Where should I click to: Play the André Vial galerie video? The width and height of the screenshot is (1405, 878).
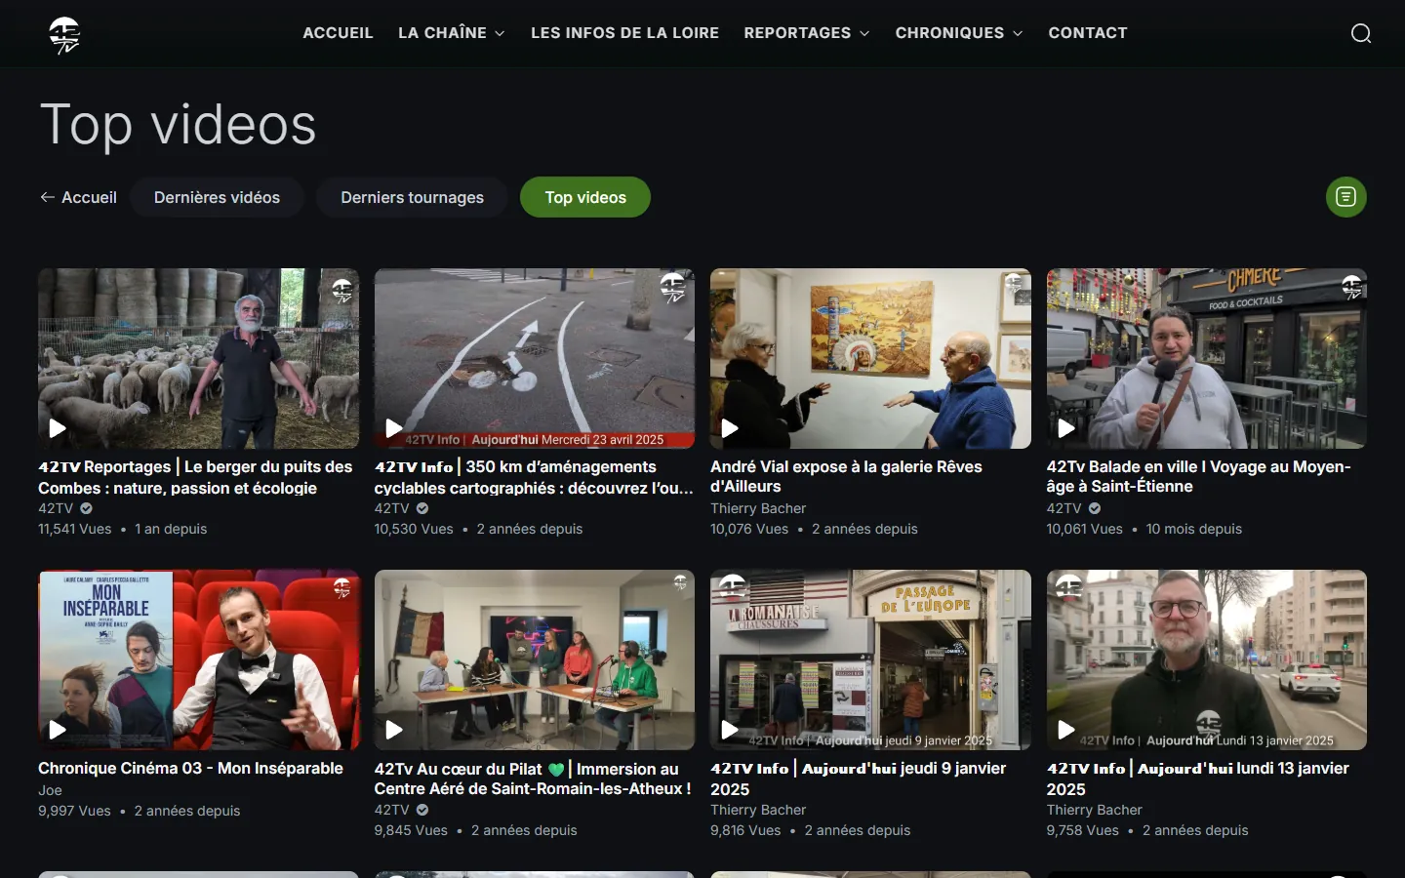(x=730, y=427)
